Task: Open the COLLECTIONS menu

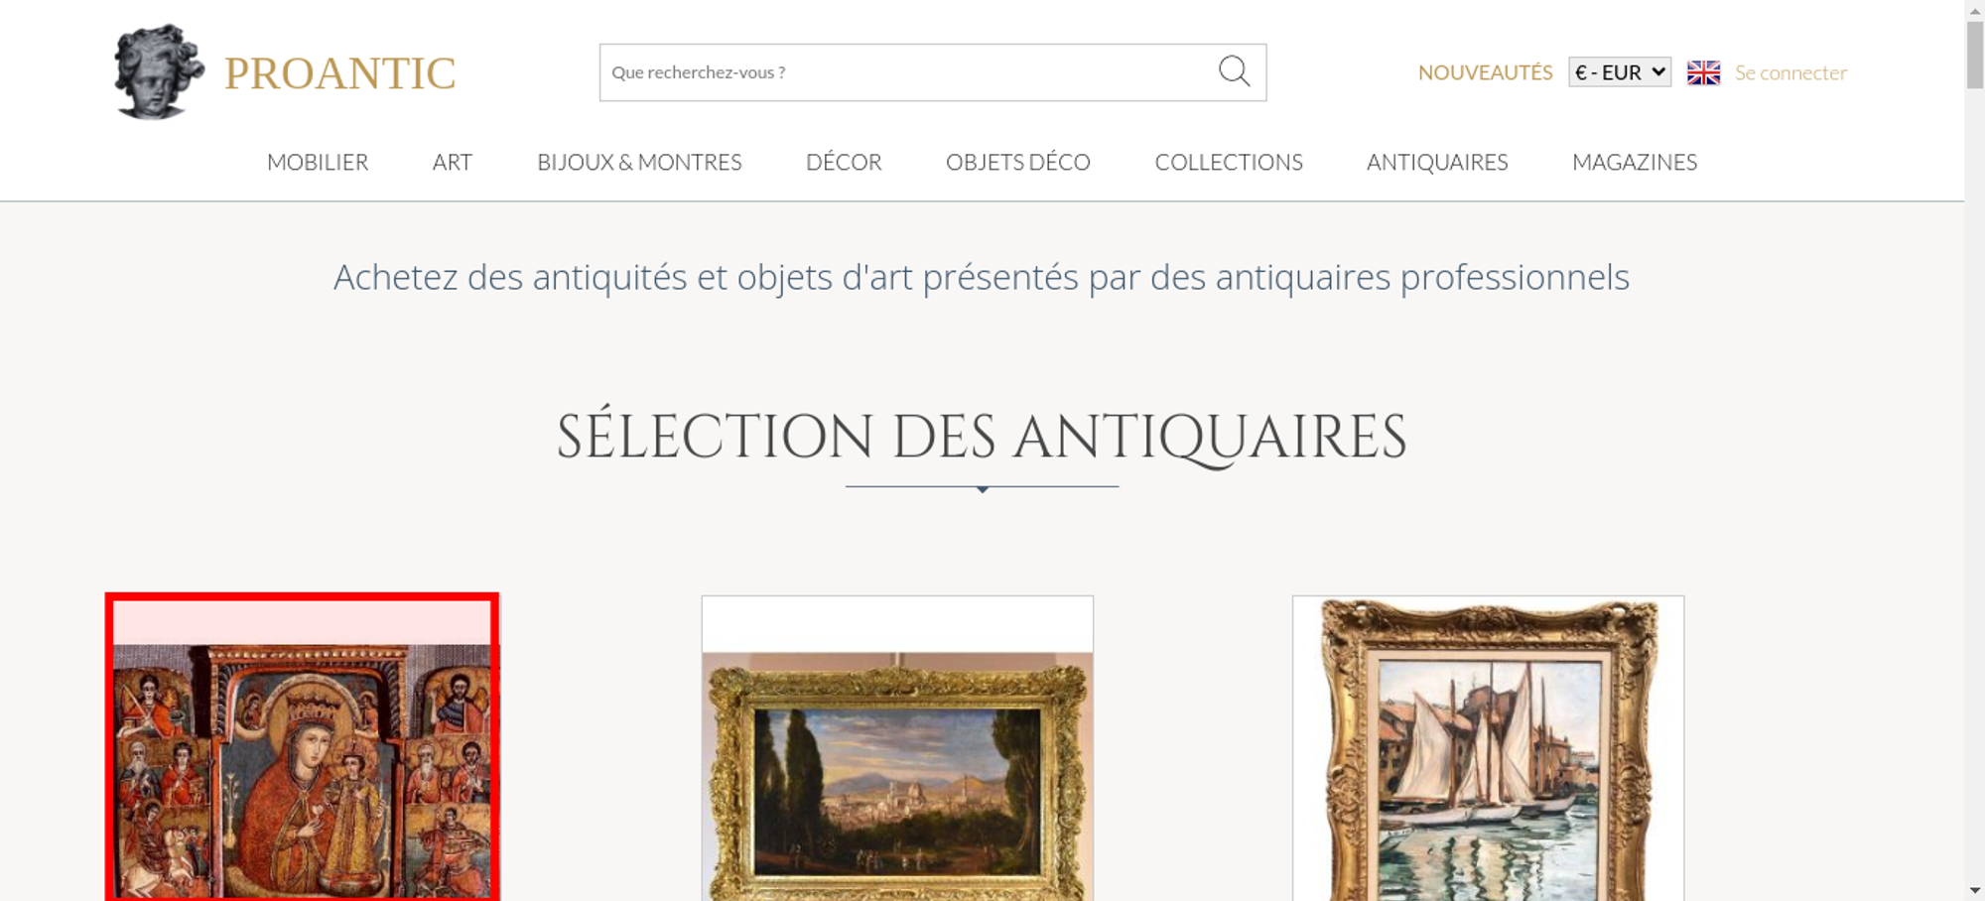Action: [x=1229, y=162]
